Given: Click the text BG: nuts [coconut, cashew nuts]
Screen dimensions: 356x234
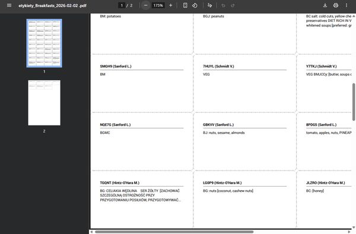Looking at the screenshot, I should (228, 191).
